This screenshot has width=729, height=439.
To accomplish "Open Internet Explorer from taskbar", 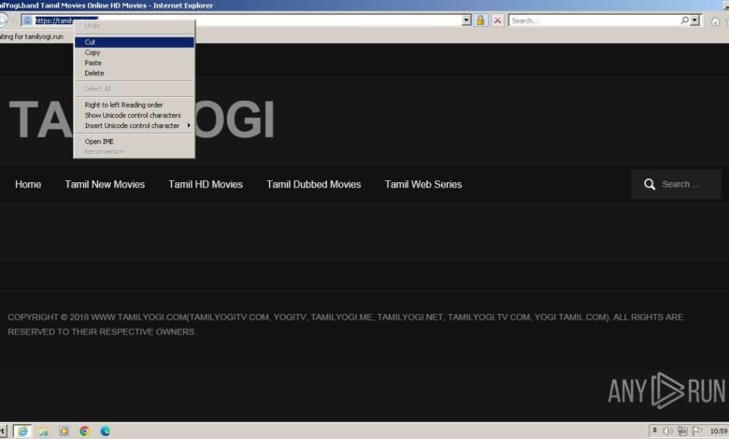I will point(22,432).
